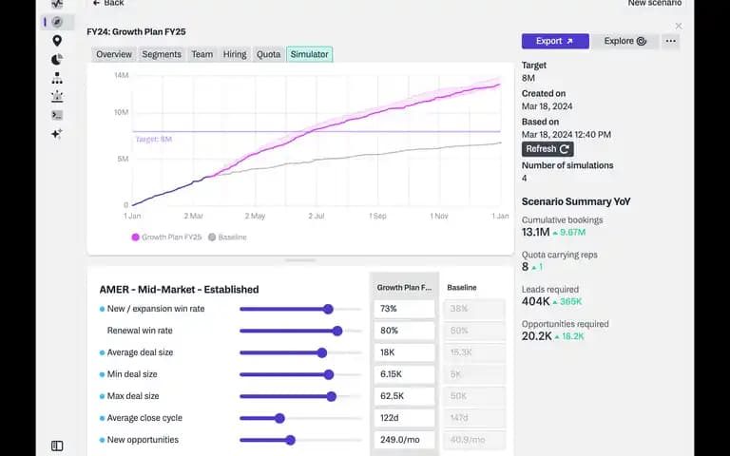This screenshot has height=456, width=730.
Task: Edit the 122d close cycle field
Action: click(404, 418)
